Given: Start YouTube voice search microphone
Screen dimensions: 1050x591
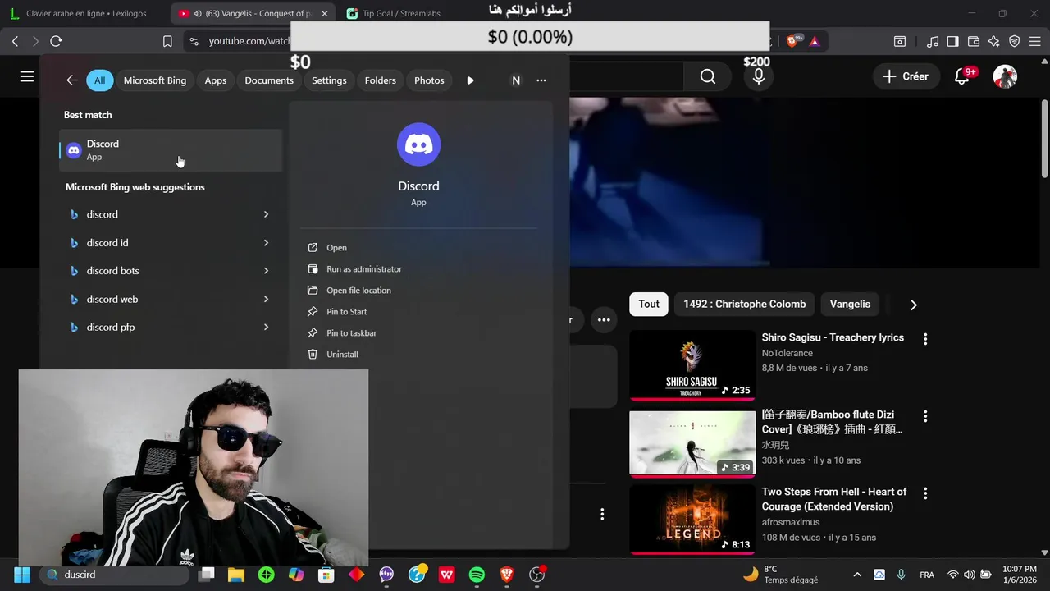Looking at the screenshot, I should coord(759,76).
